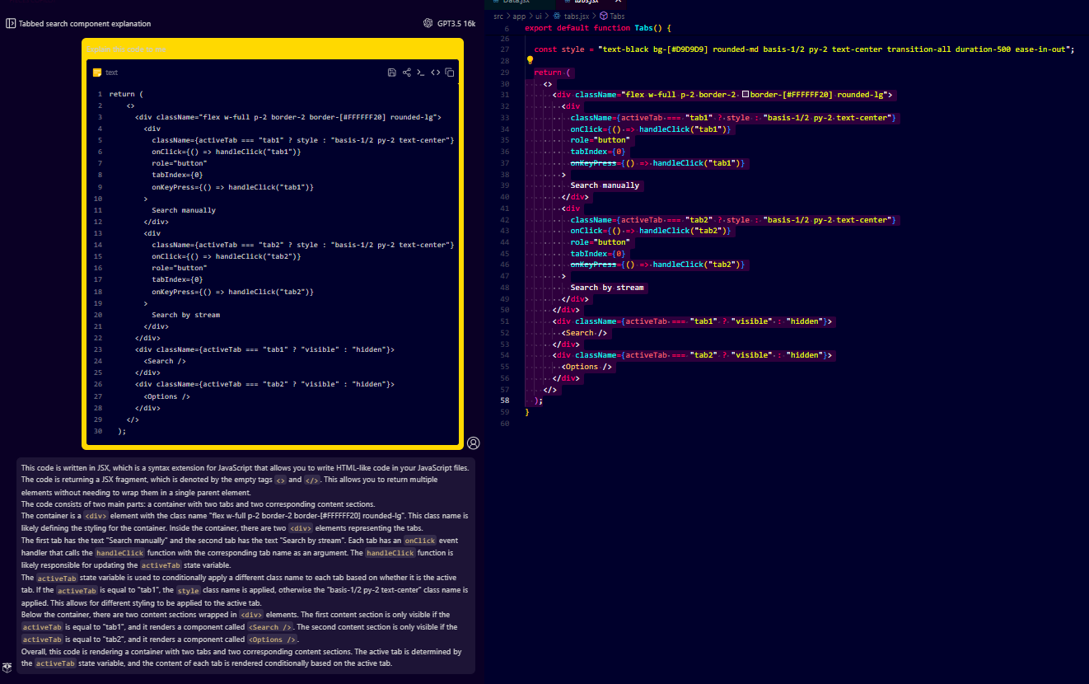
Task: Open the Tabs symbol breadcrumb
Action: click(x=612, y=16)
